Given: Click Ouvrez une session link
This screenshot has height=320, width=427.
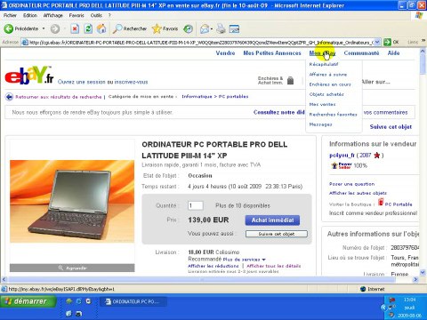Looking at the screenshot, I should point(81,82).
